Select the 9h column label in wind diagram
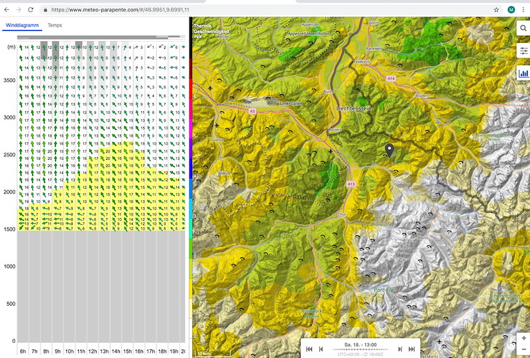This screenshot has width=530, height=358. [x=58, y=351]
